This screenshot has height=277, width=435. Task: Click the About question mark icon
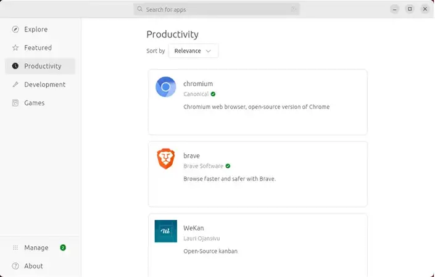pos(15,266)
